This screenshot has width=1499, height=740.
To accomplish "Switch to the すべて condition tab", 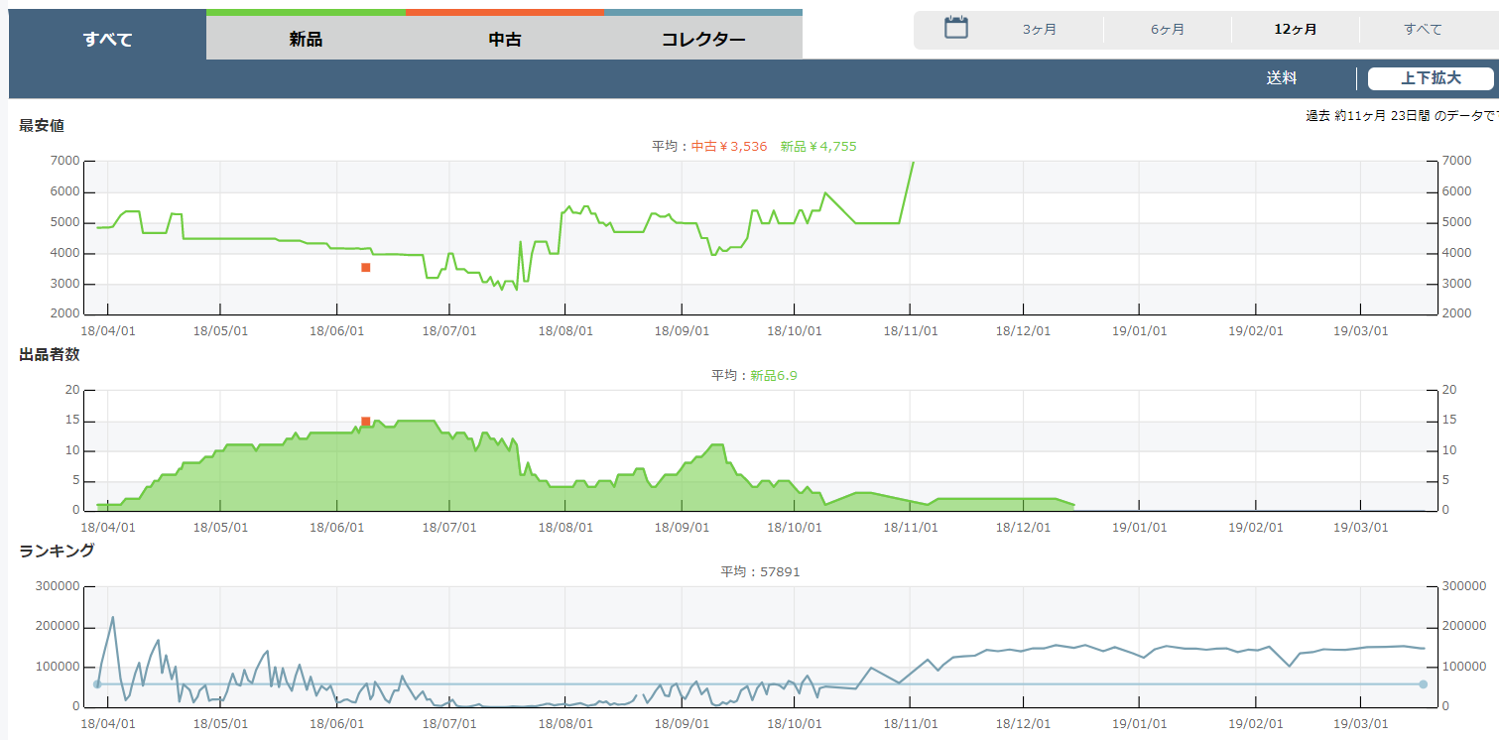I will pos(107,40).
